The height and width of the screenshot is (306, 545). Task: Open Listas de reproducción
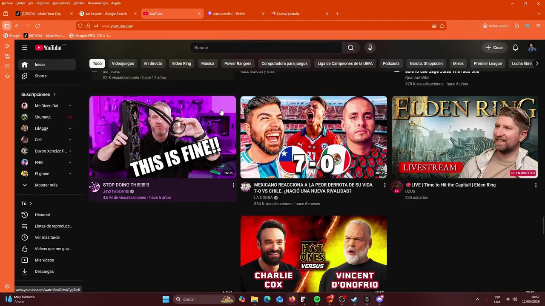(x=47, y=226)
